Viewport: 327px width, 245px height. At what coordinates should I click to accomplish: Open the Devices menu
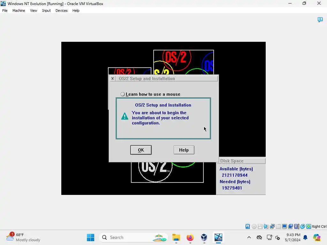61,11
